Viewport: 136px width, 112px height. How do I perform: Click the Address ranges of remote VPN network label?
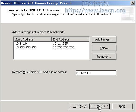point(39,32)
